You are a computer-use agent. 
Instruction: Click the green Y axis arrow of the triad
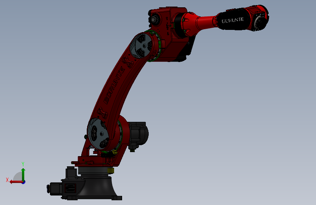[x=23, y=174]
